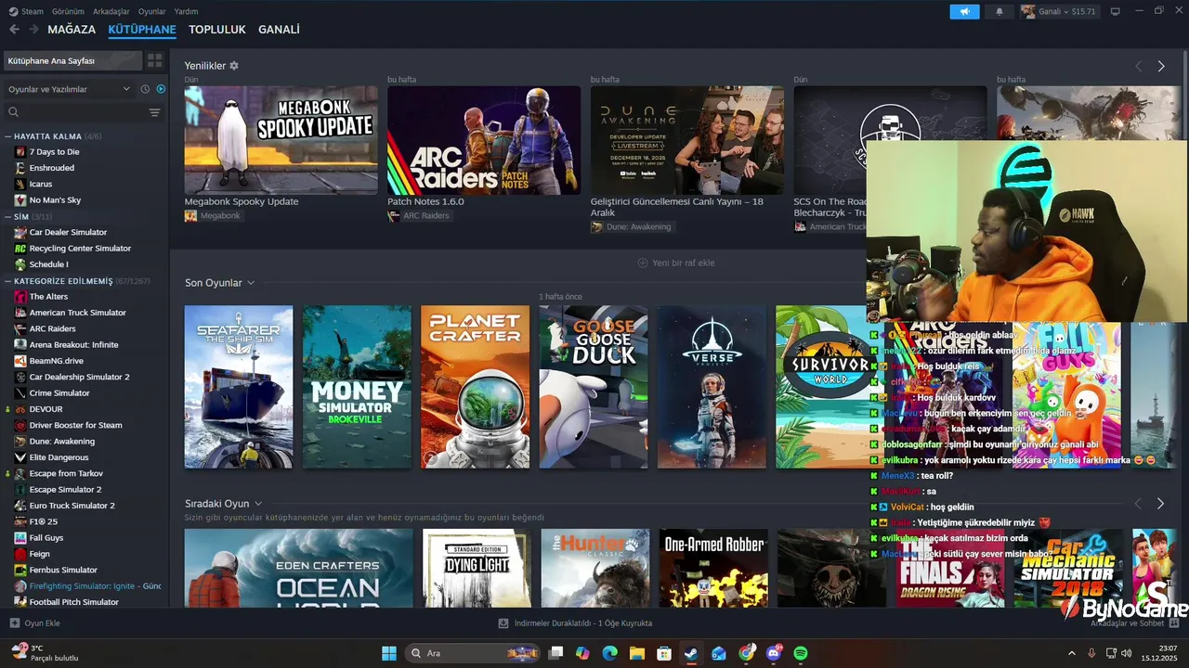Select Schedule I in library list

click(x=48, y=264)
